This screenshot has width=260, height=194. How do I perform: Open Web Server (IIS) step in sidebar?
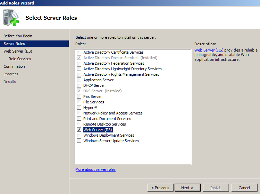pyautogui.click(x=18, y=51)
